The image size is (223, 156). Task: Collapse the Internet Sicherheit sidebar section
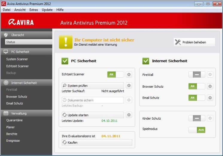[x=26, y=83]
